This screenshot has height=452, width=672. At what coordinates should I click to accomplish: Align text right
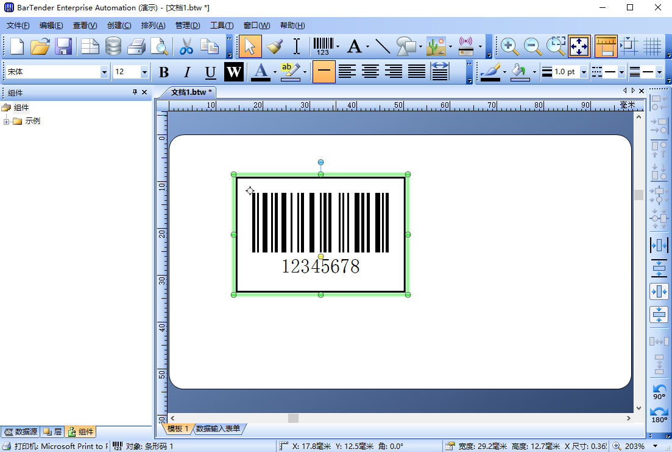[x=394, y=72]
